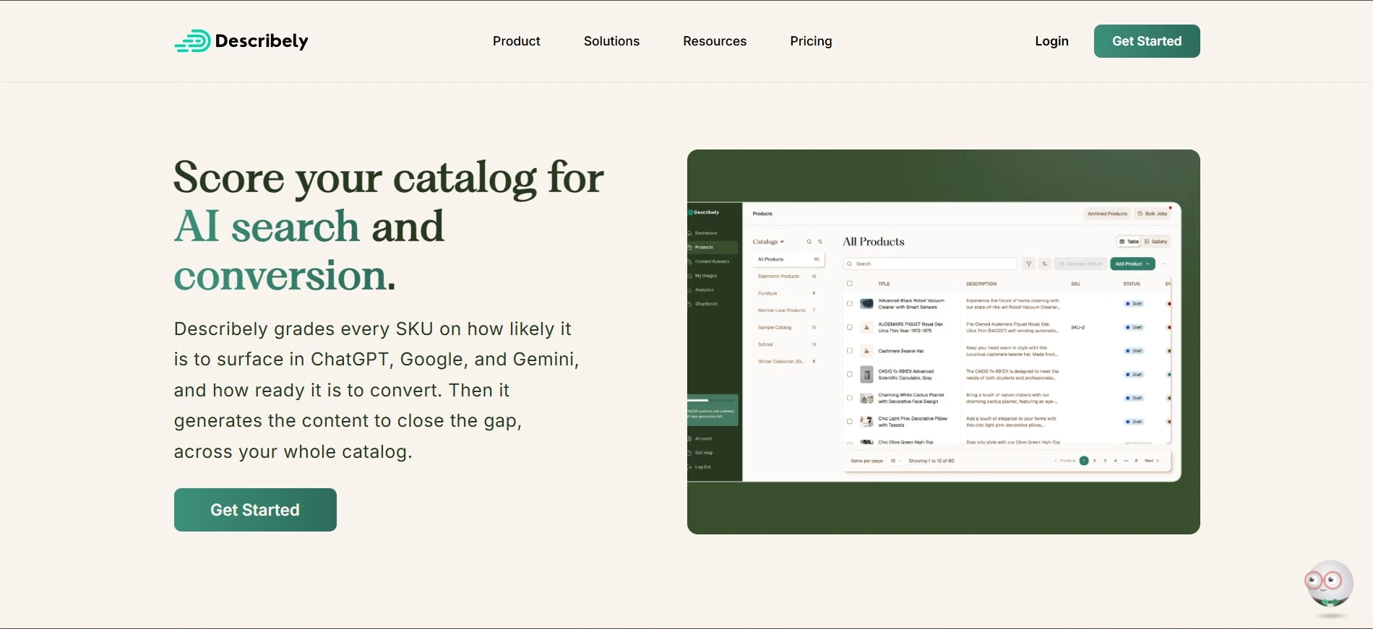
Task: Click the Bulk Jobs clock icon button
Action: (1153, 214)
